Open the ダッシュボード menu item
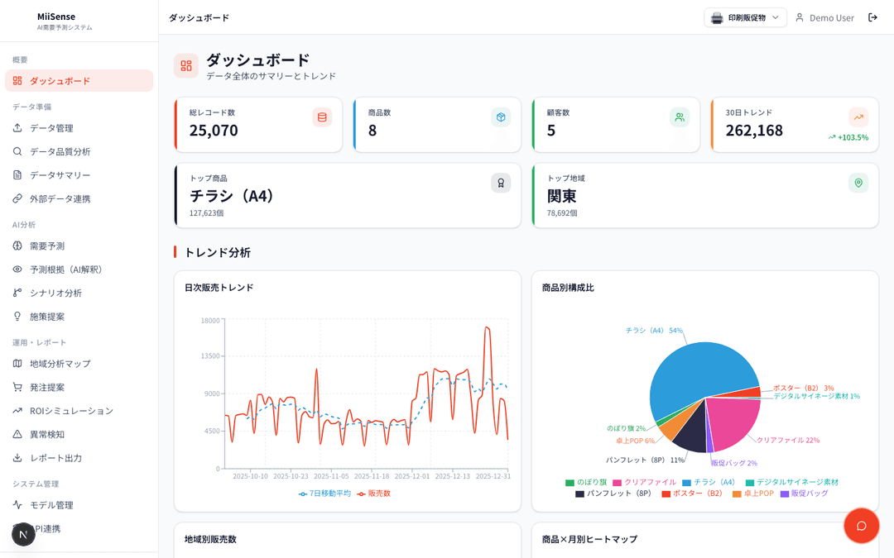Viewport: 894px width, 558px height. point(79,81)
